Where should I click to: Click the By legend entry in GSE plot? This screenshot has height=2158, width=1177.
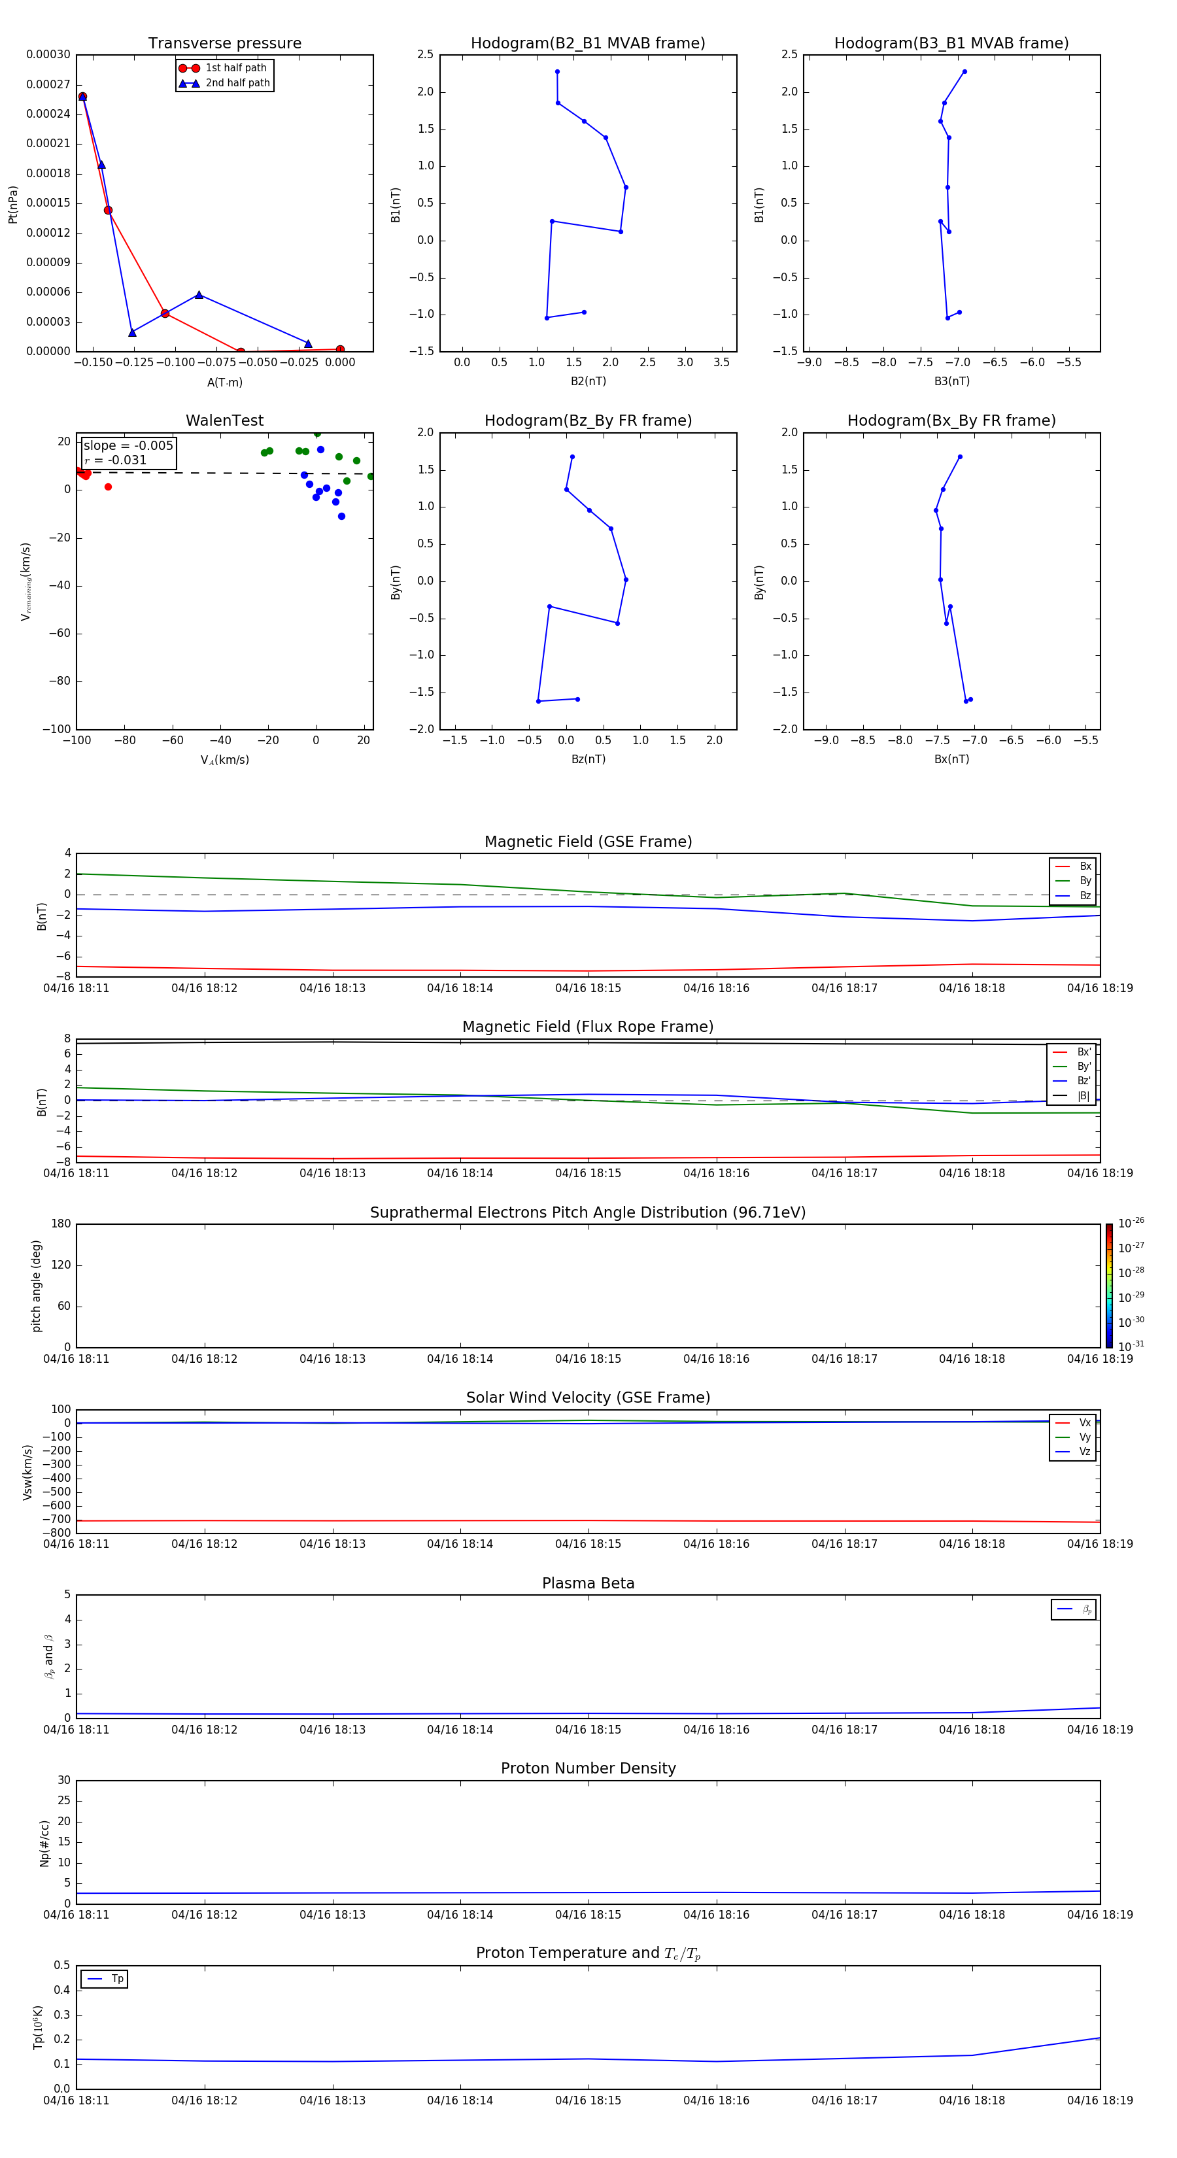click(1073, 880)
